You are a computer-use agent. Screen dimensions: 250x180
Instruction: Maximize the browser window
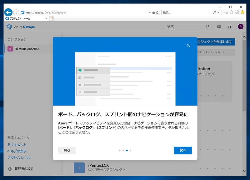pyautogui.click(x=231, y=7)
